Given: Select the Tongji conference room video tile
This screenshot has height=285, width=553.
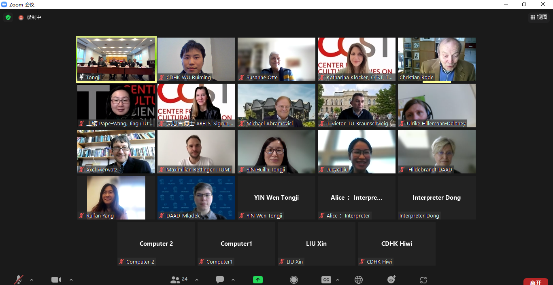Looking at the screenshot, I should pos(116,59).
